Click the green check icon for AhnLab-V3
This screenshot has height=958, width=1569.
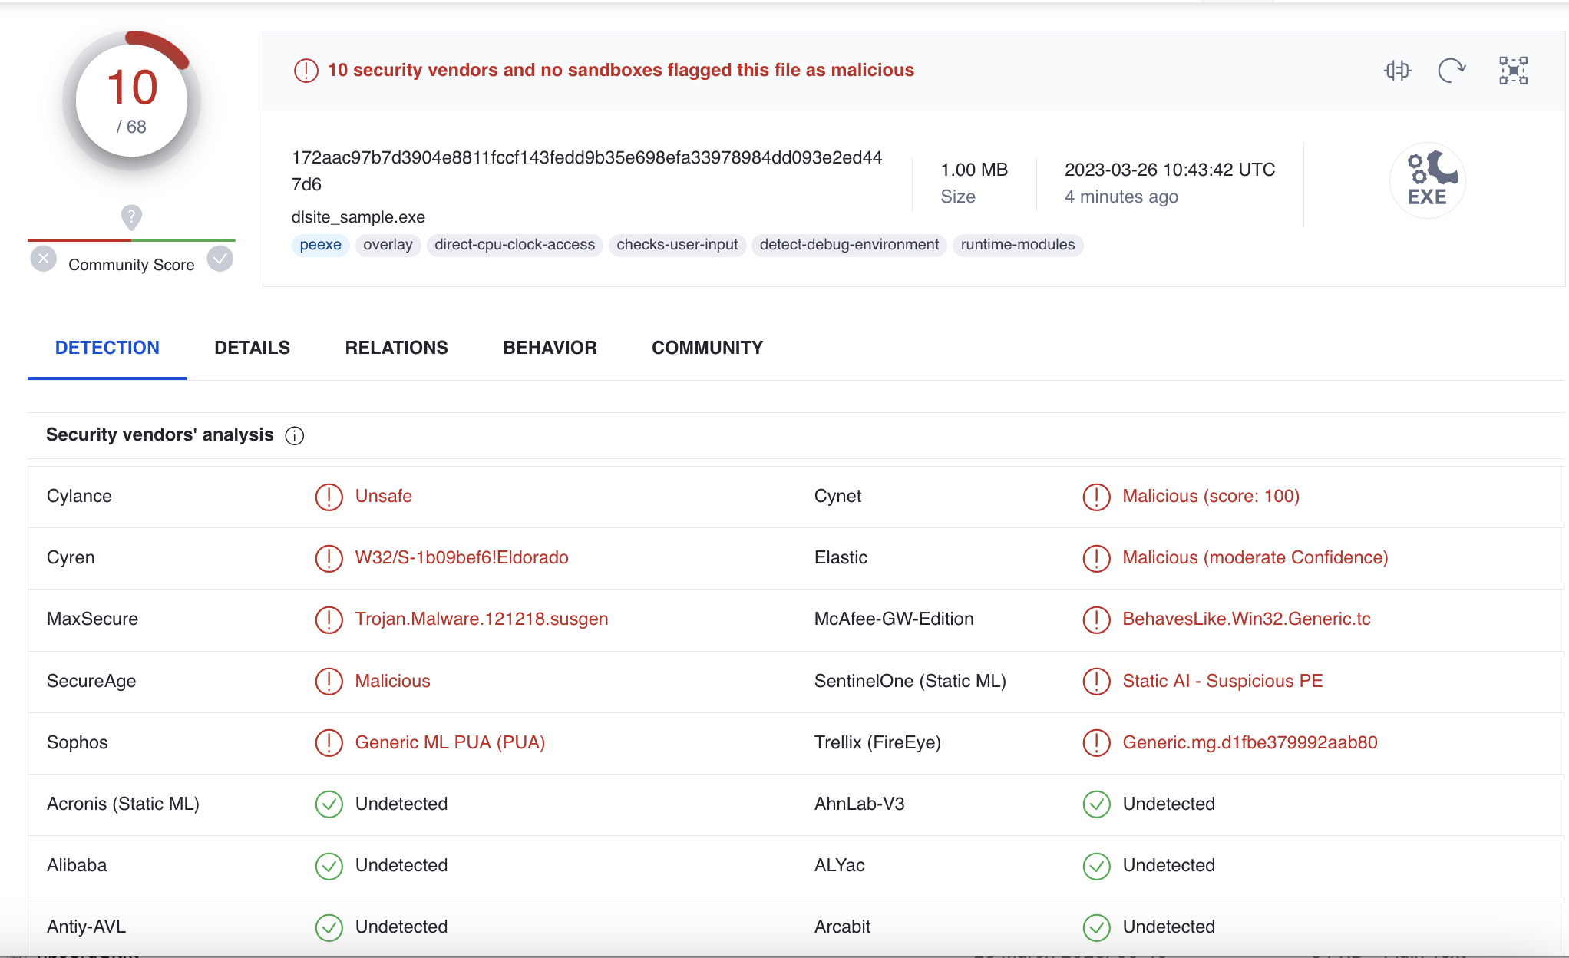coord(1096,804)
